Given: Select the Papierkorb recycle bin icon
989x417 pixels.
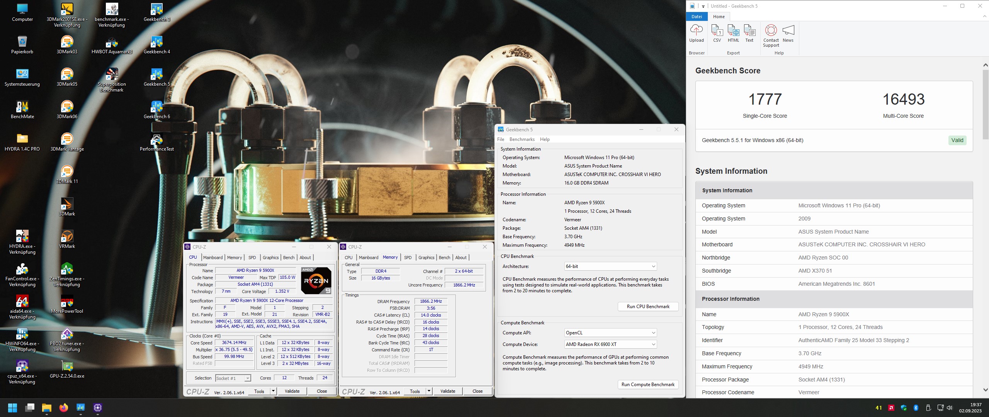Looking at the screenshot, I should tap(22, 45).
